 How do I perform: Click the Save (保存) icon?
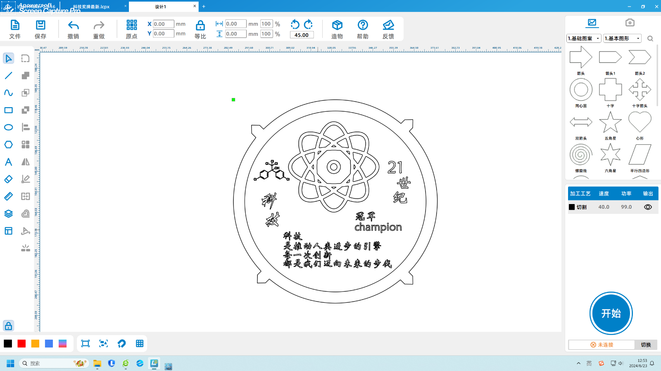(x=40, y=26)
